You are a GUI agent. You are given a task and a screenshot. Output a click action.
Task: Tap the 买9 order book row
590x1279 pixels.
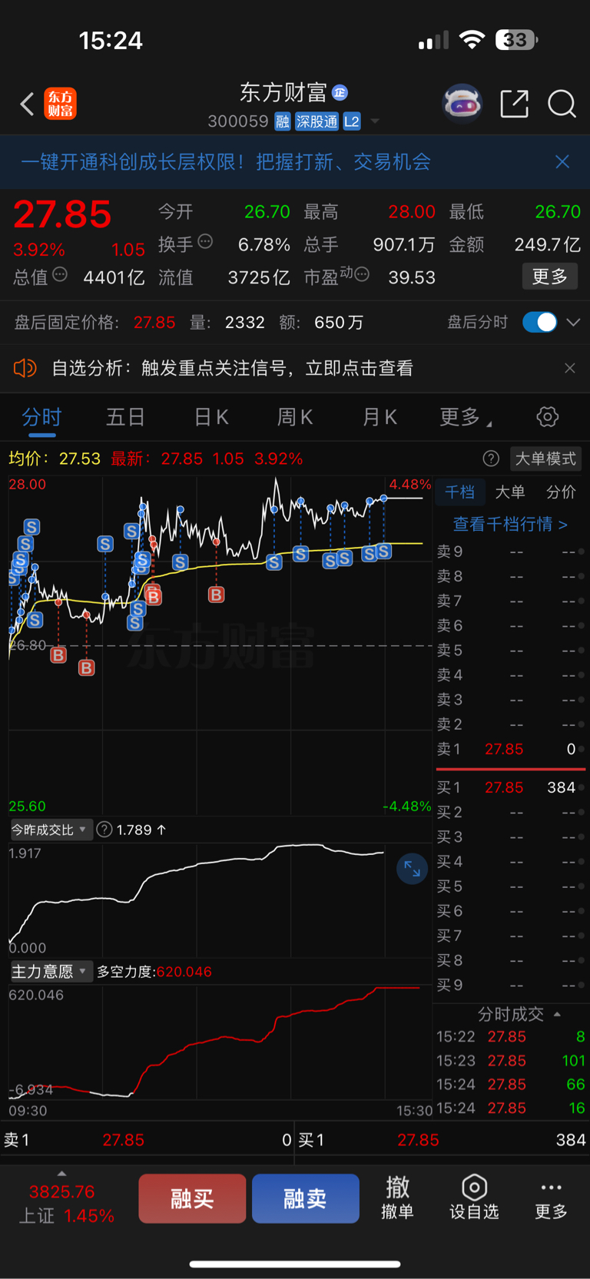510,985
